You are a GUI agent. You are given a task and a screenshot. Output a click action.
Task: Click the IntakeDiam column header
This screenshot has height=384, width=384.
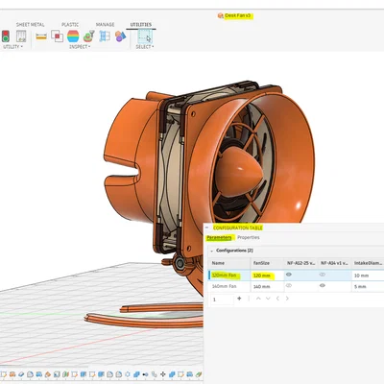click(368, 263)
